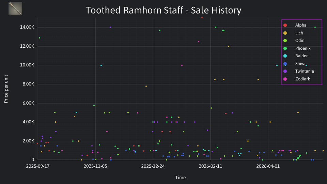Select the chart title text
The image size is (327, 184).
[163, 10]
